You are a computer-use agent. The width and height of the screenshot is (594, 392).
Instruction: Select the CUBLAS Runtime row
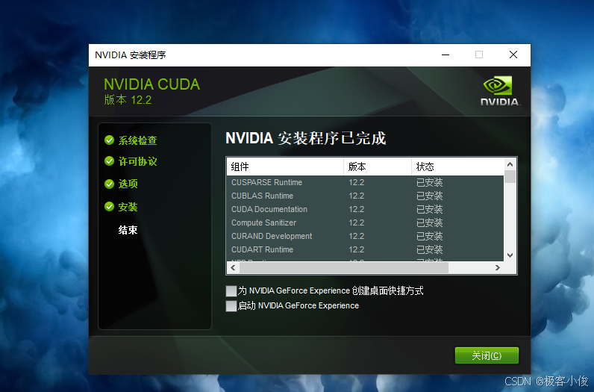pos(365,196)
